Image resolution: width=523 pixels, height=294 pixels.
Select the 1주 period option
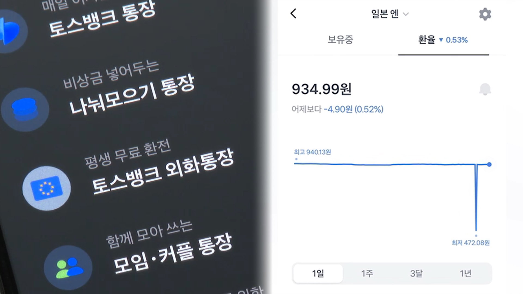[x=367, y=273]
